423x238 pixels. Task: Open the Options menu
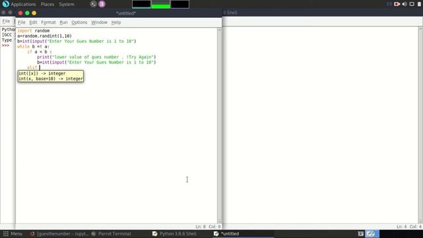coord(79,22)
